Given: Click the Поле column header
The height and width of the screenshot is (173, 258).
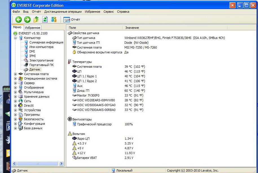Looking at the screenshot, I should (x=72, y=28).
